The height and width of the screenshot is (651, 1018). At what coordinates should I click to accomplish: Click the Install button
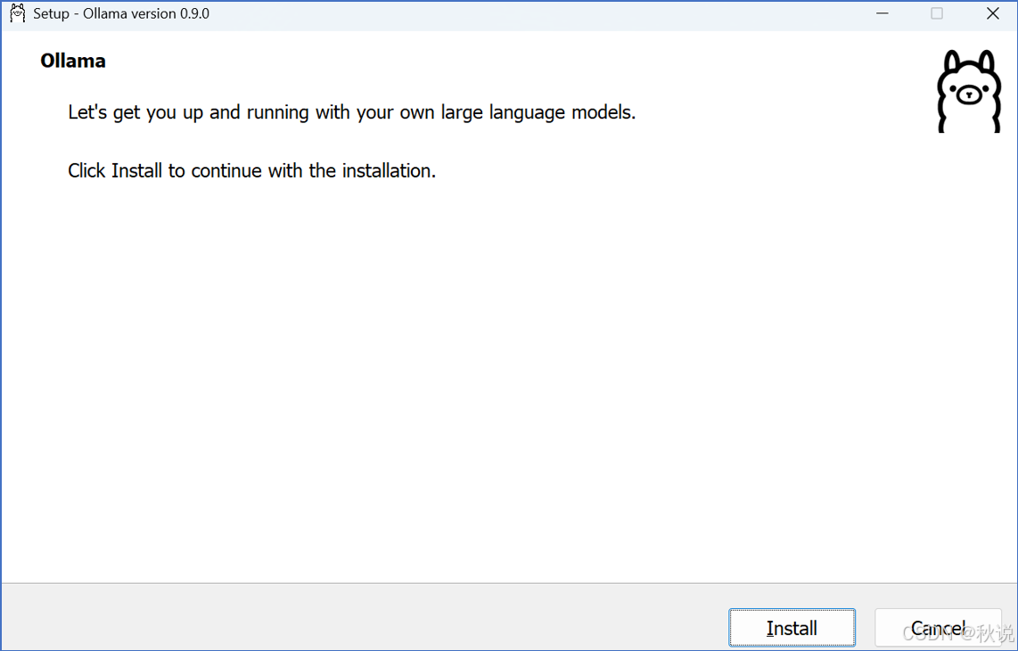click(x=792, y=628)
